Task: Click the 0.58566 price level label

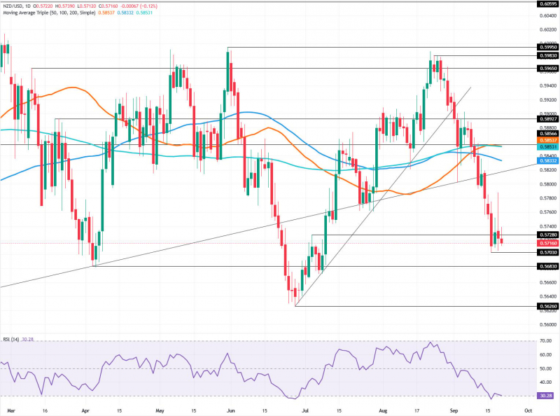Action: [x=547, y=134]
